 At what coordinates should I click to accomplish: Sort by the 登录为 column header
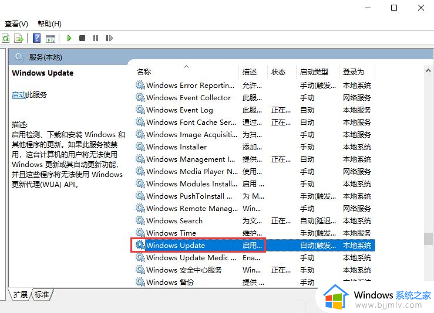[x=353, y=72]
